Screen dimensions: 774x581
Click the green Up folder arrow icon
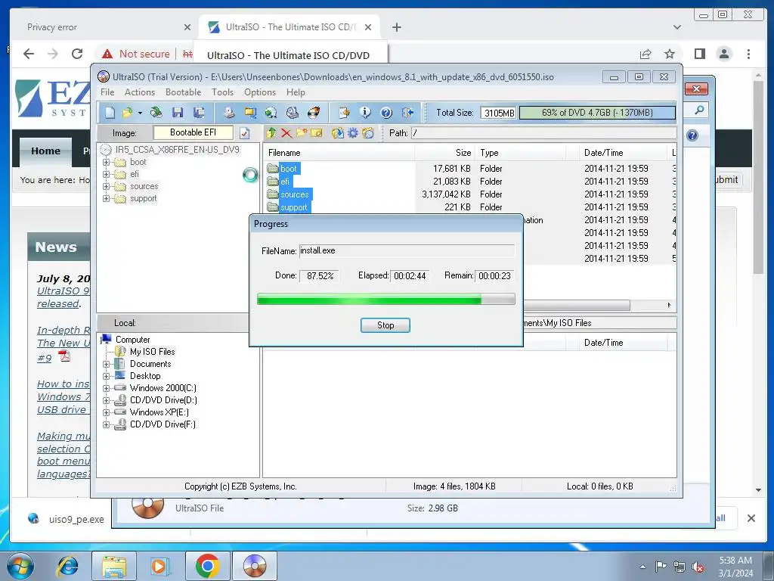(271, 133)
